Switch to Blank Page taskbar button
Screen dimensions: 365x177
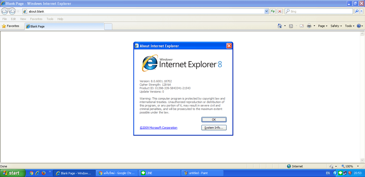[74, 173]
